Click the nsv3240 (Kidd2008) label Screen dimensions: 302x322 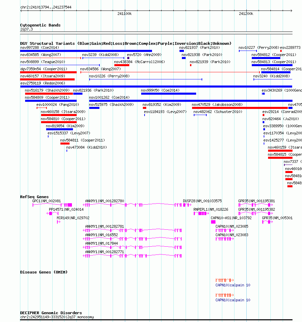(x=271, y=76)
